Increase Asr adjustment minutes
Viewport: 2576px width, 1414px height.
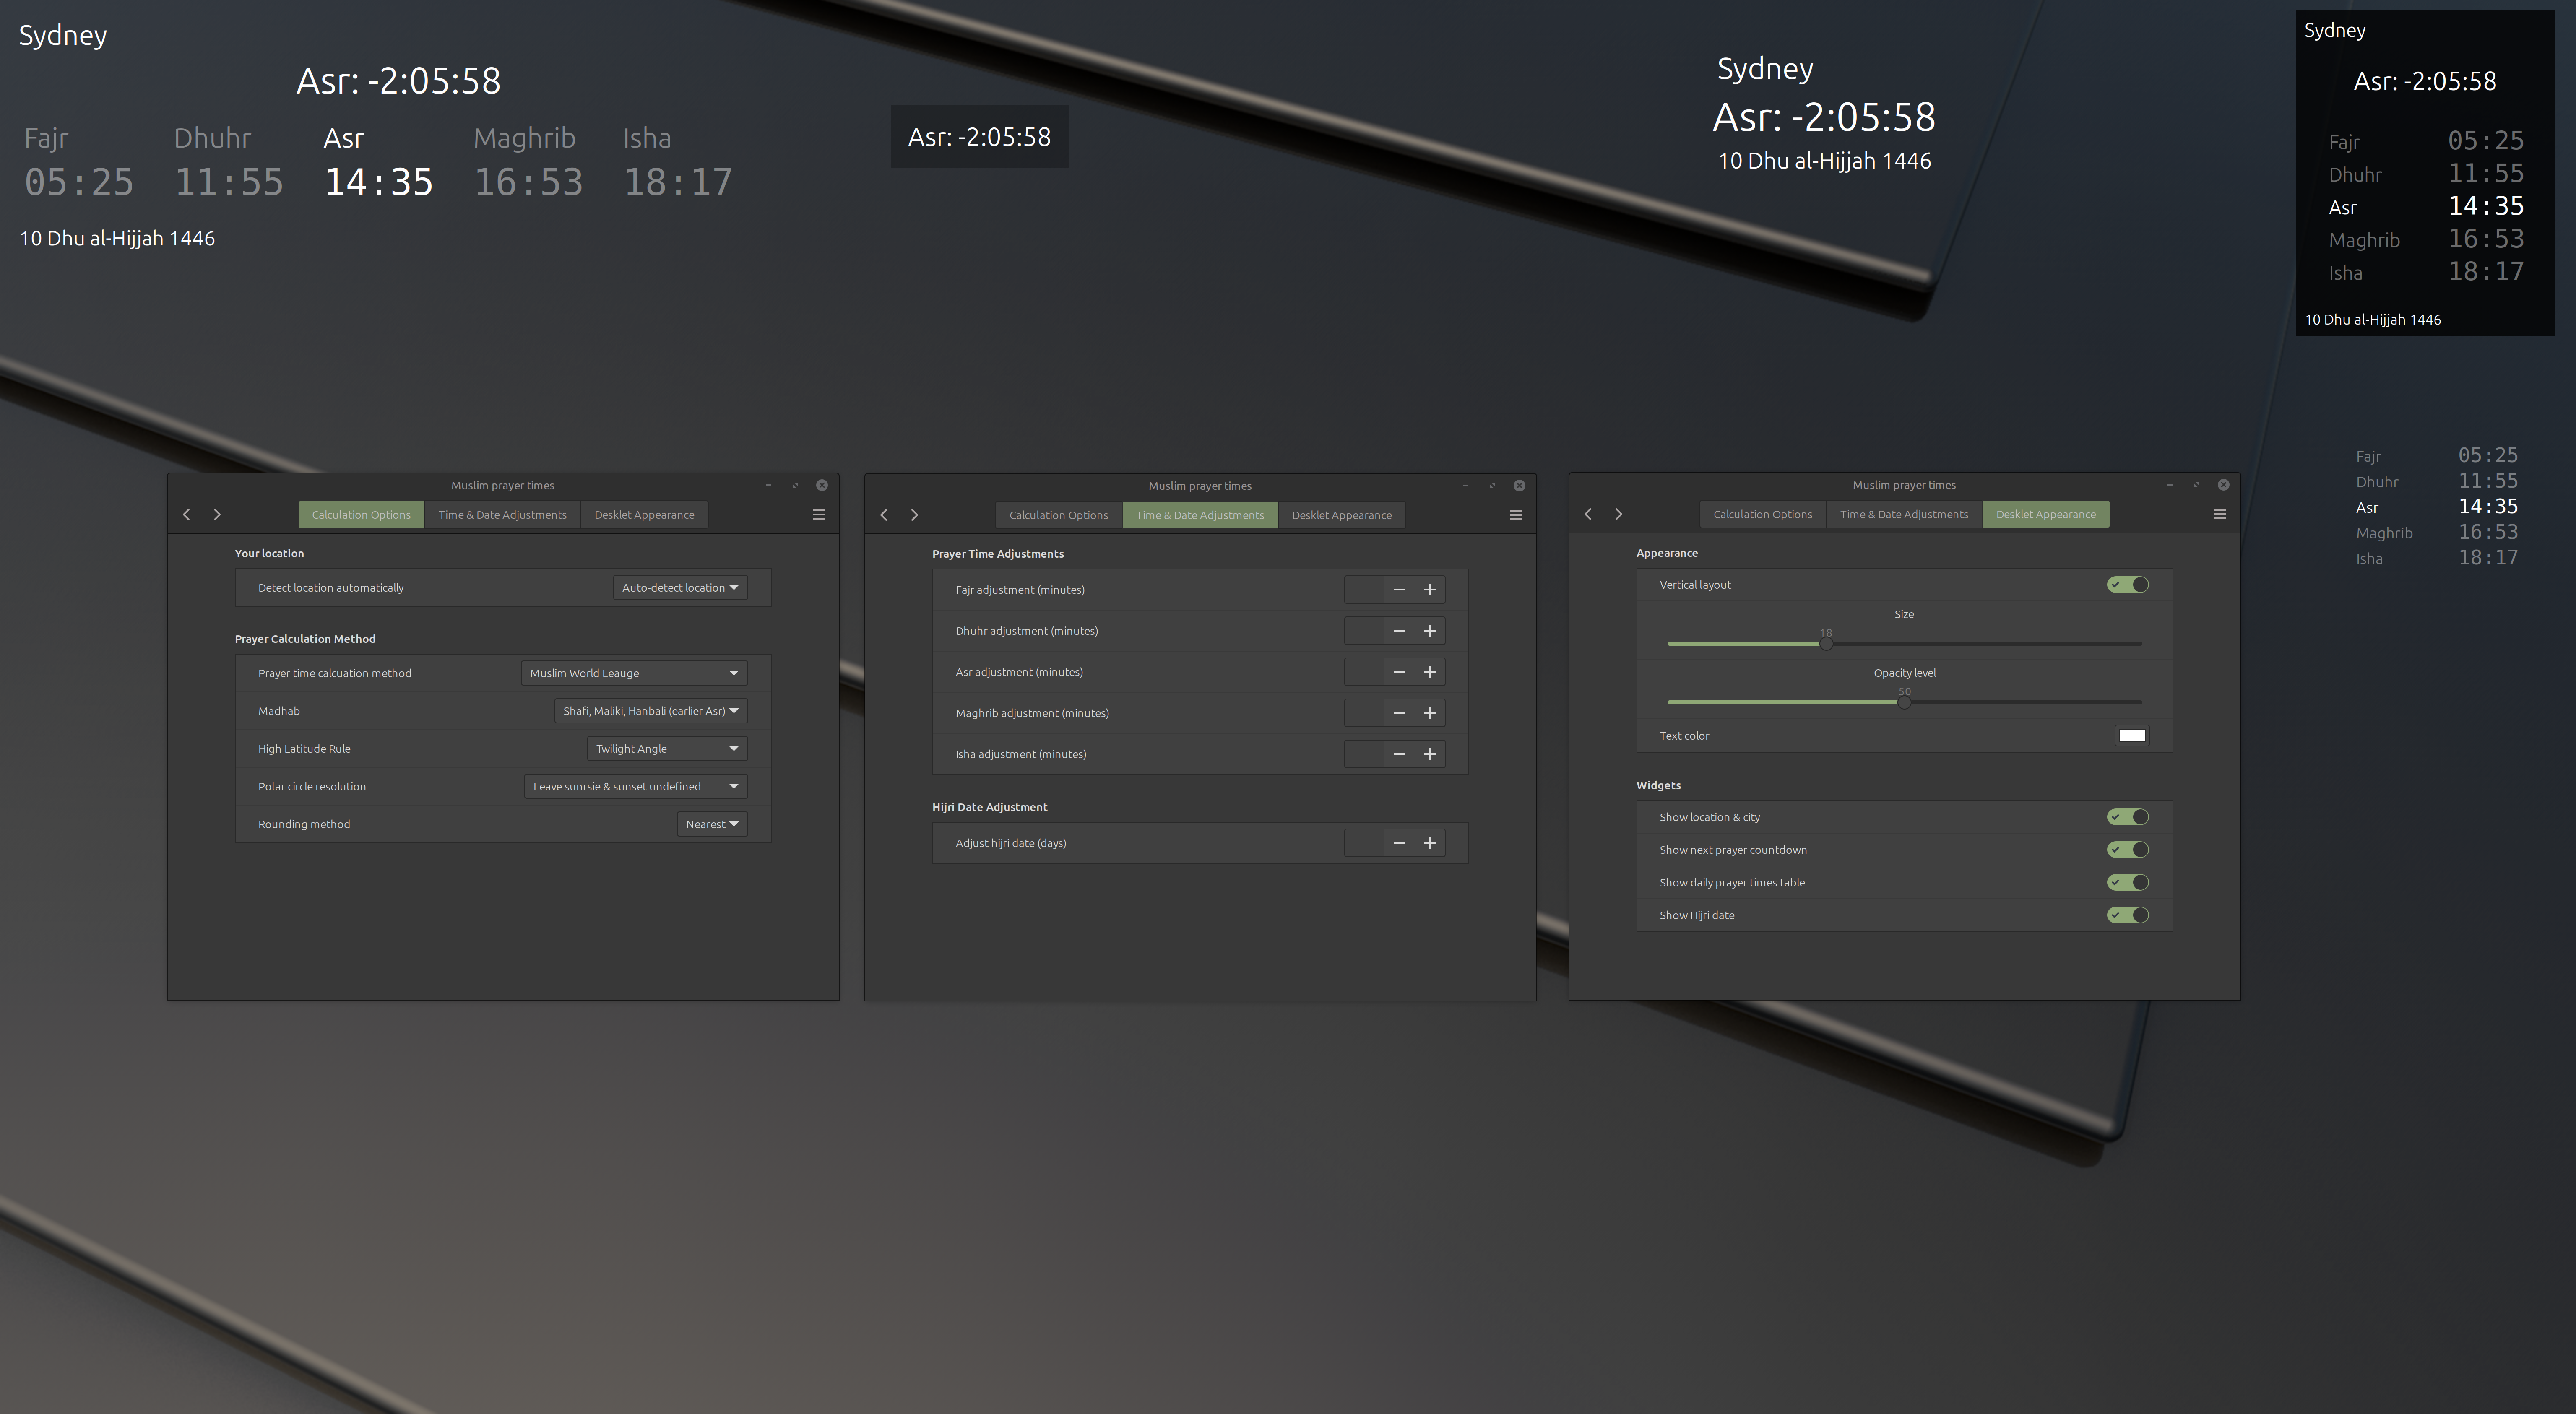click(x=1430, y=672)
